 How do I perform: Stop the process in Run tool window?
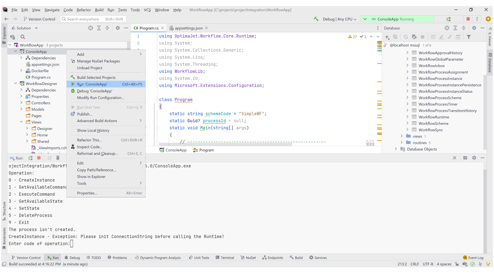(x=39, y=158)
